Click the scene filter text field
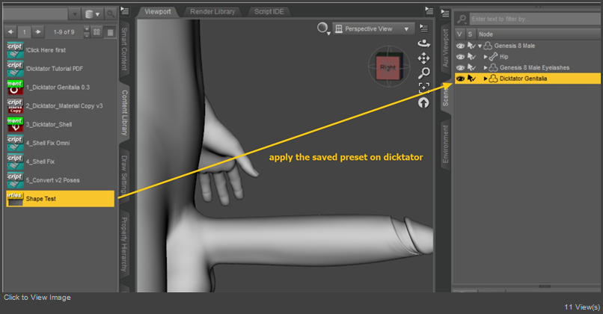Screen dimensions: 603x314 pyautogui.click(x=536, y=19)
